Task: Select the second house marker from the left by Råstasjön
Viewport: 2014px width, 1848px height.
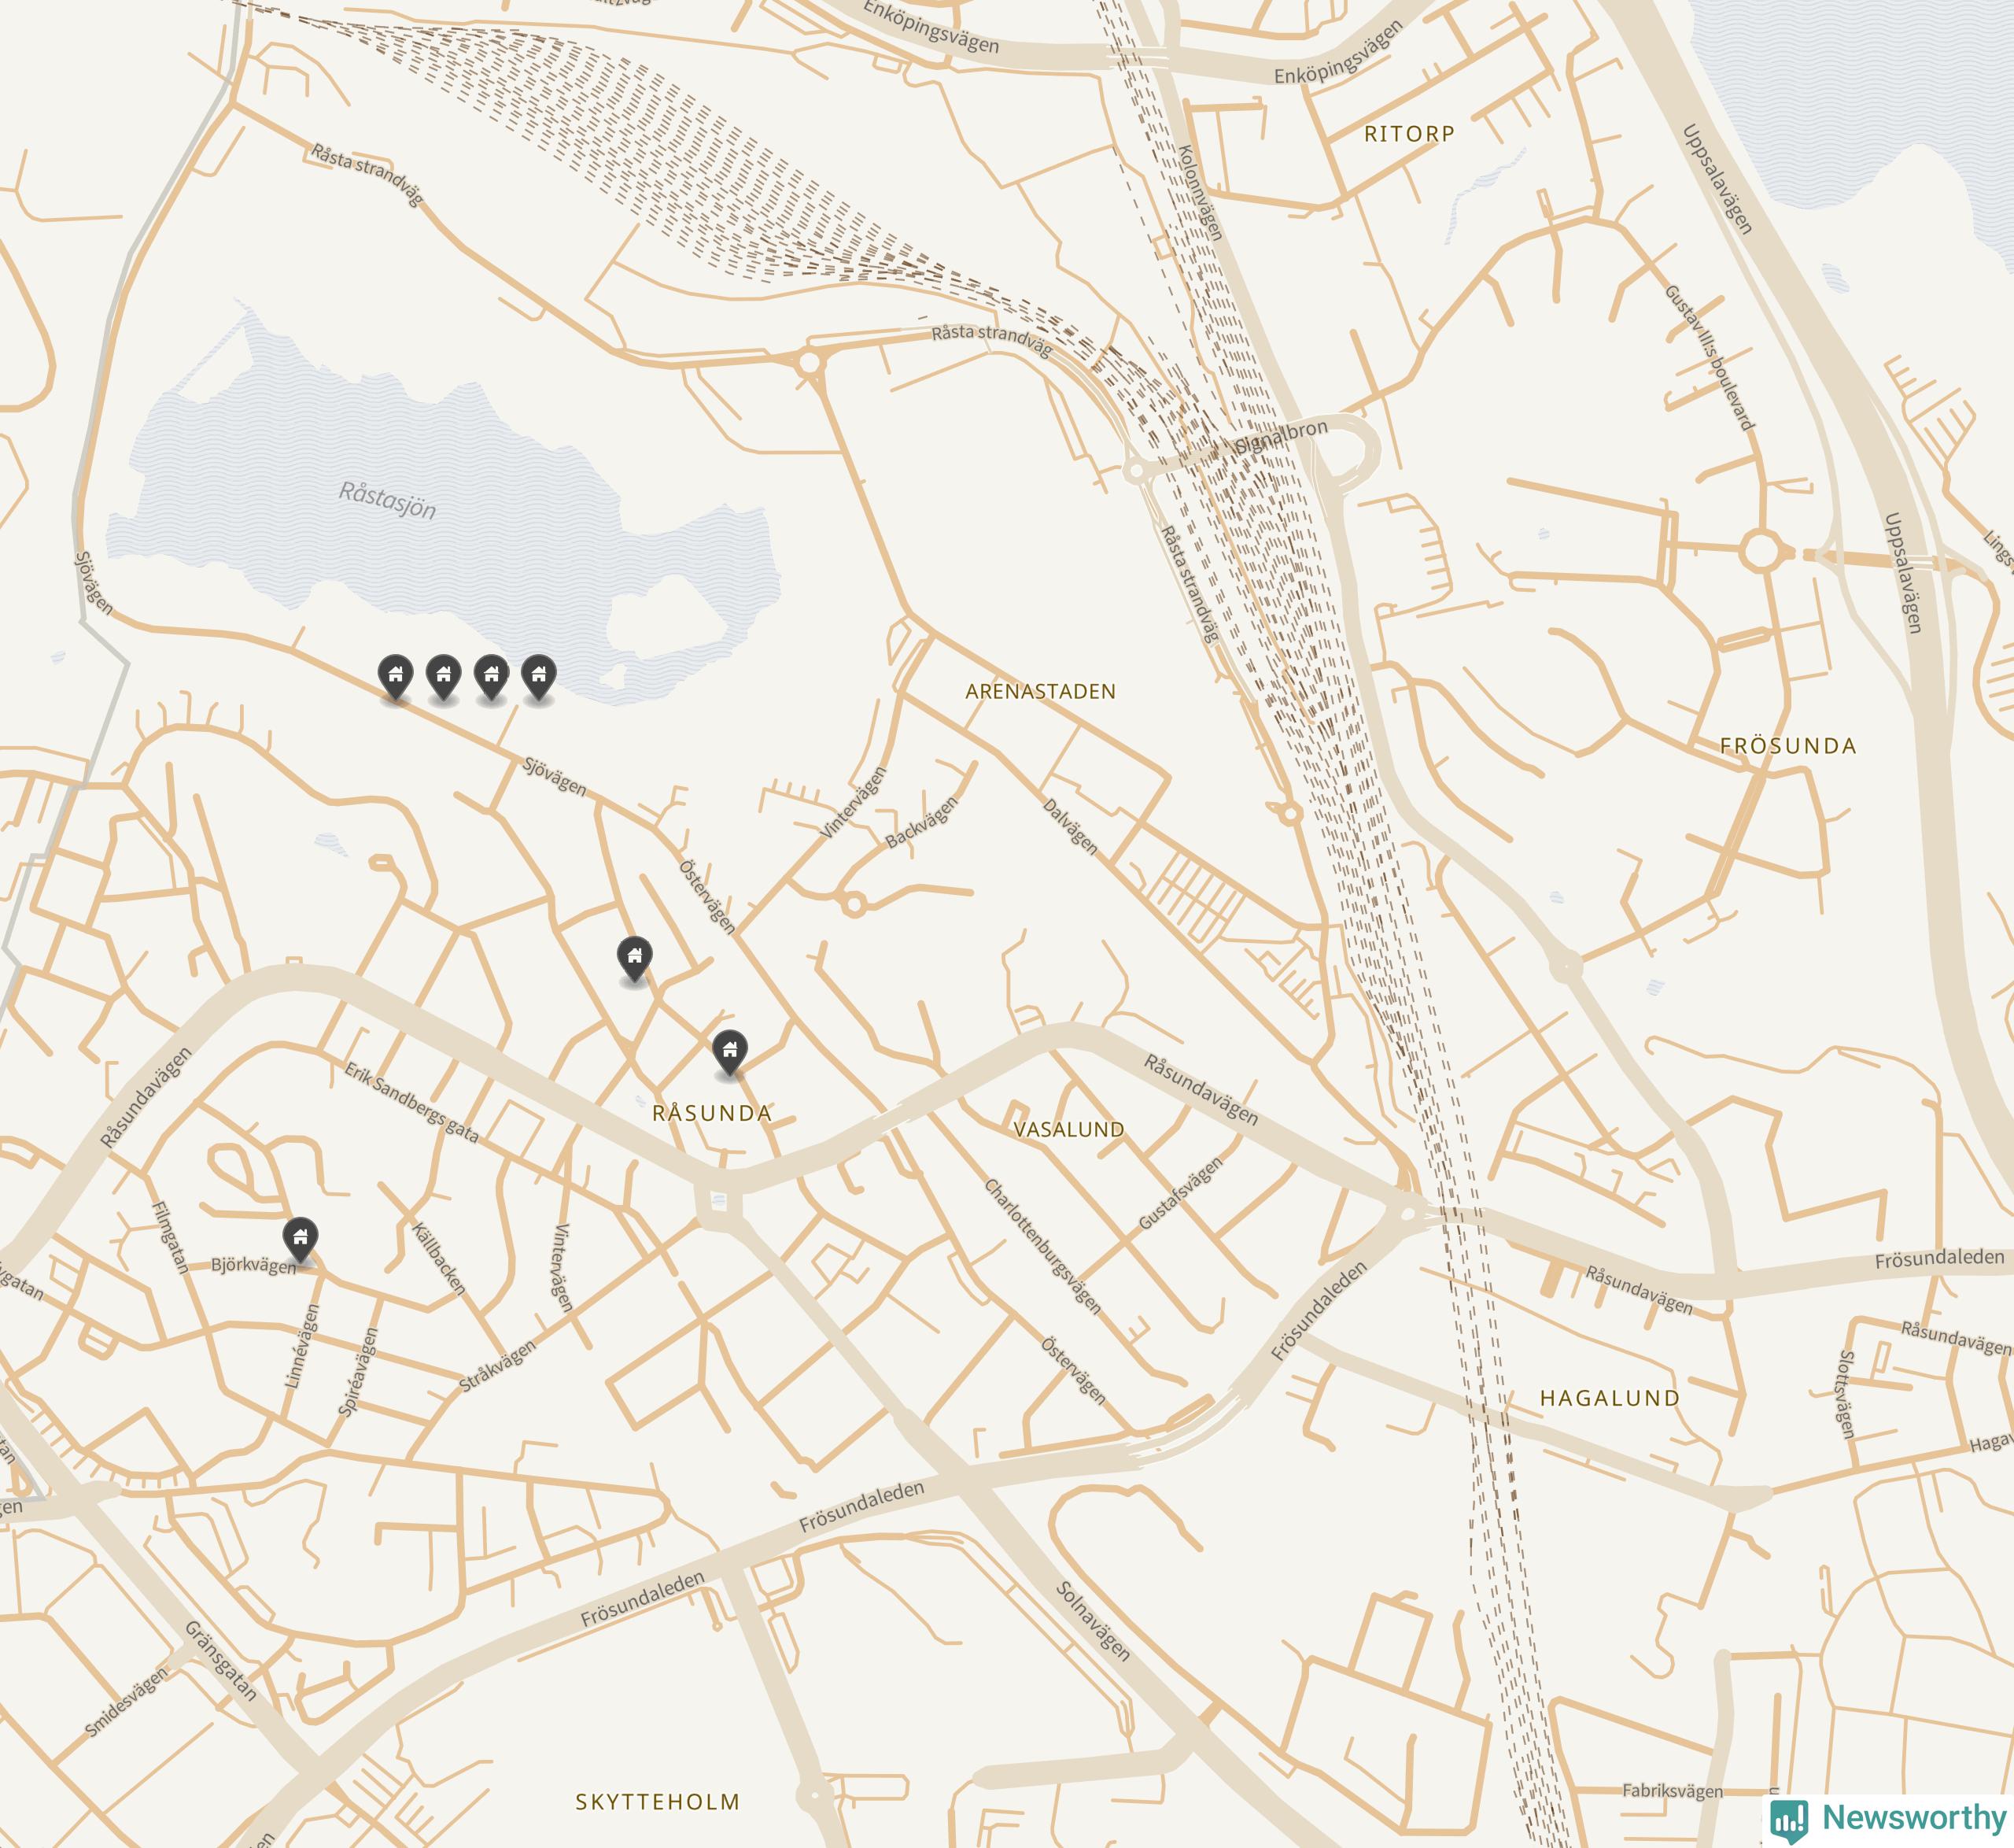Action: tap(444, 678)
